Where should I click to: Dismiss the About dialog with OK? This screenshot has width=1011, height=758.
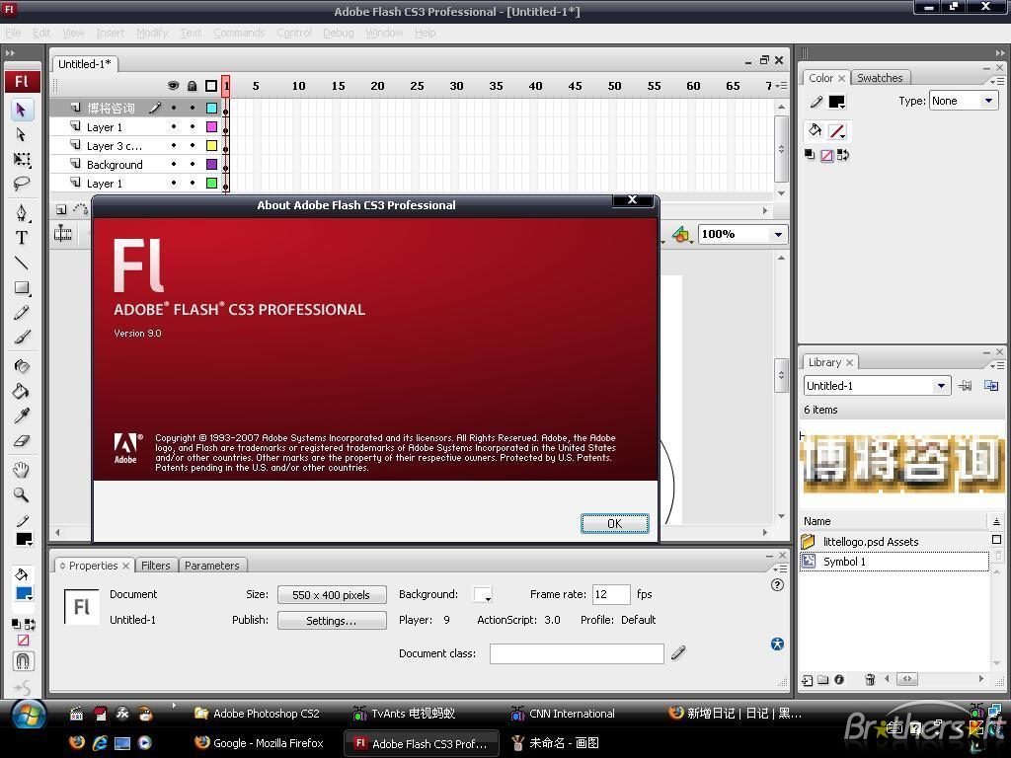pos(614,523)
